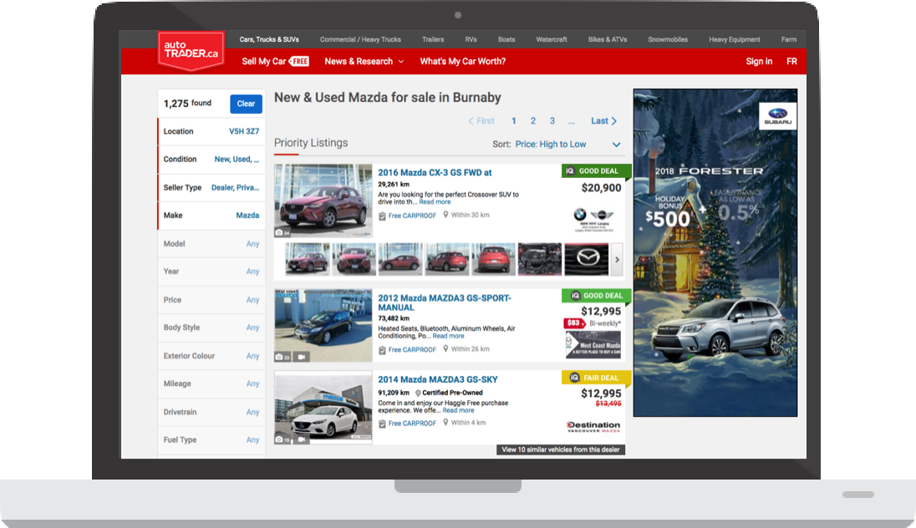Click Sign in
Screen dimensions: 916x528
tap(759, 61)
